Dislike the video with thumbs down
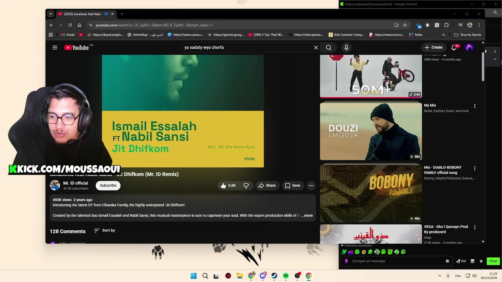 point(246,186)
